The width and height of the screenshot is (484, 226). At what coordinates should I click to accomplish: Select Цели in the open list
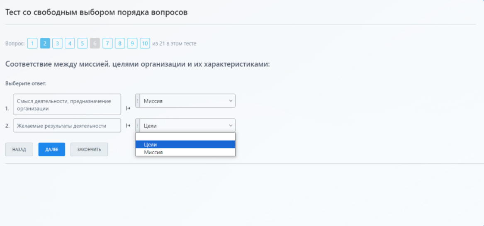coord(185,144)
